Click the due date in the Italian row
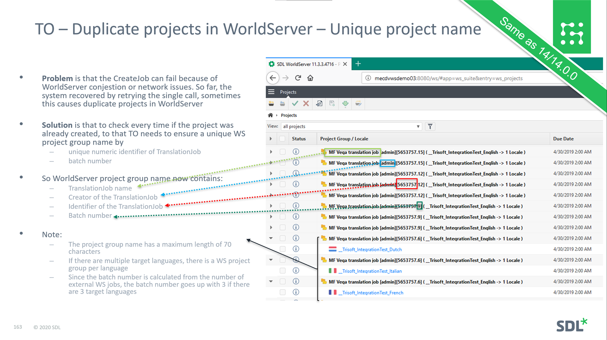This screenshot has height=340, width=607. pyautogui.click(x=572, y=271)
